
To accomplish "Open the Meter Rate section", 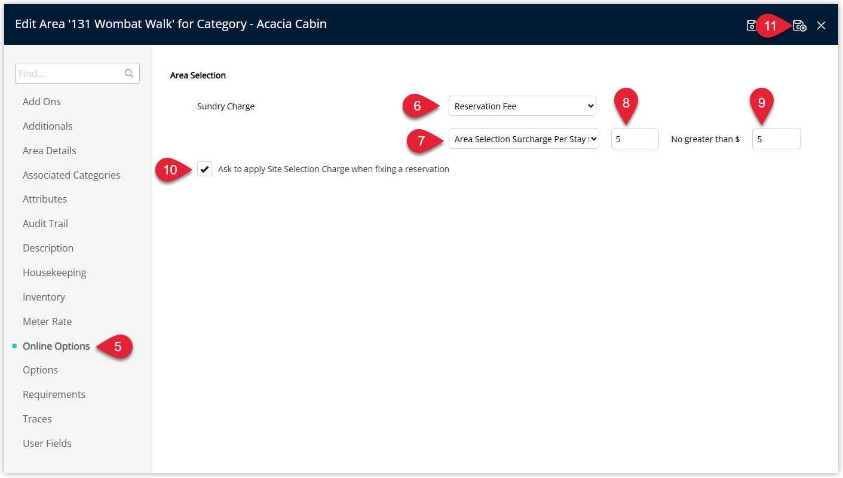I will point(47,321).
